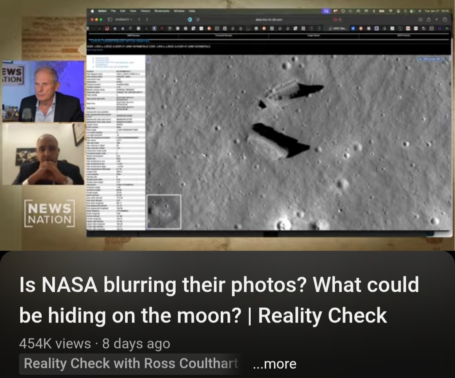
Task: Tap the guest's webcam feed with clasped hands
Action: pos(43,154)
